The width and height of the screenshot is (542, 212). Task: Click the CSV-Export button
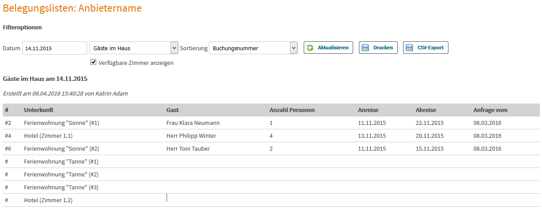pos(426,48)
